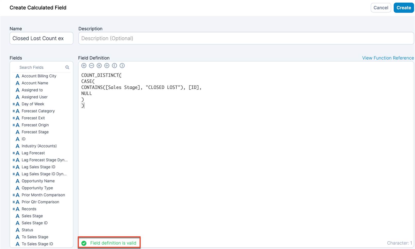Insert a close parenthesis from the toolbar
415x249 pixels.
(122, 66)
